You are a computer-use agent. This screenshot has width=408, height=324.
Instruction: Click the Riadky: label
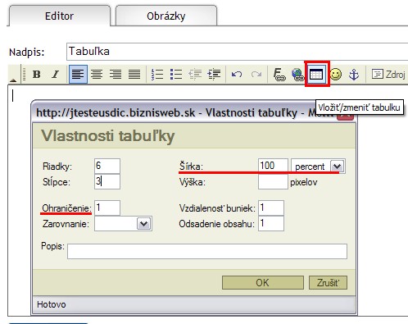click(x=57, y=167)
